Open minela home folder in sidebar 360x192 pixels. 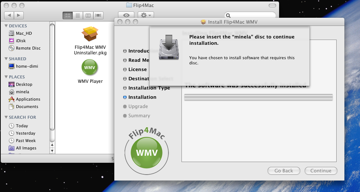pos(22,92)
